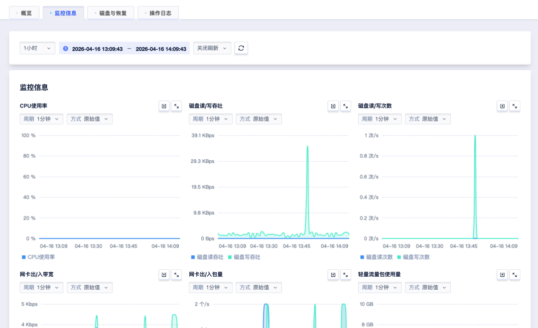Viewport: 538px width, 328px height.
Task: Open 周期 dropdown for 轻量流量包使用量
Action: tap(380, 288)
